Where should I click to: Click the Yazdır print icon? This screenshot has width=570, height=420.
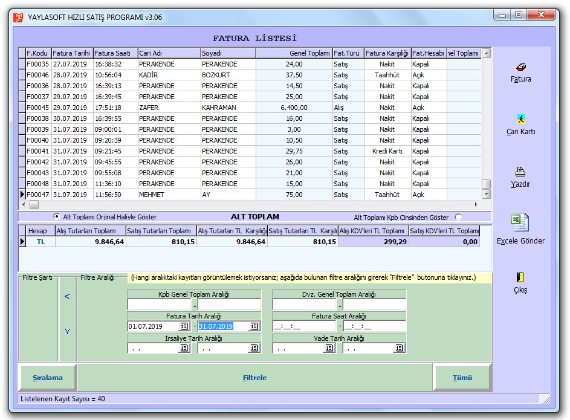tap(520, 172)
